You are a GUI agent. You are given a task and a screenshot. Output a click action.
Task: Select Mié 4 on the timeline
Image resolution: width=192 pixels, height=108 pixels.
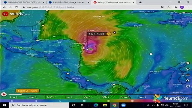tap(51, 97)
